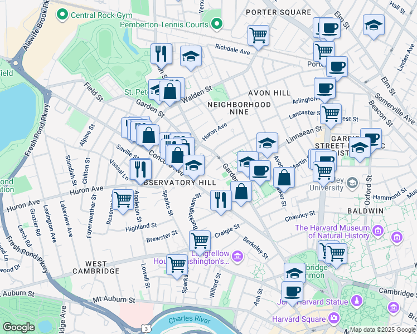
Task: Click the John Harvard Statue monument pin
Action: point(357,301)
